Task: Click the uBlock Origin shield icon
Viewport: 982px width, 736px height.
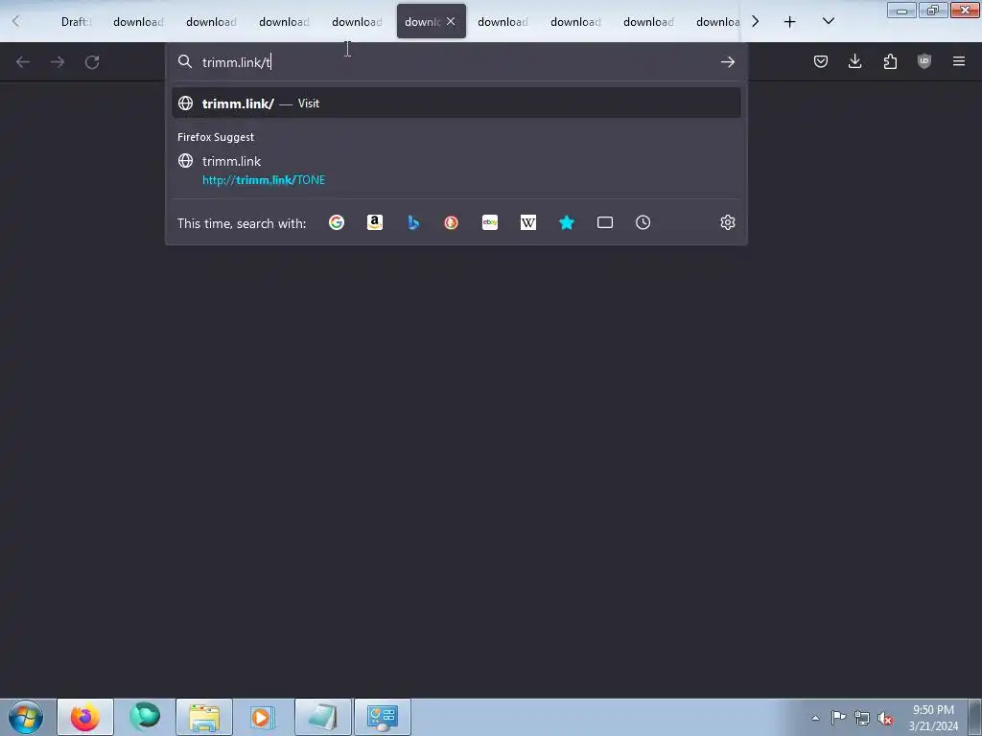Action: point(924,61)
